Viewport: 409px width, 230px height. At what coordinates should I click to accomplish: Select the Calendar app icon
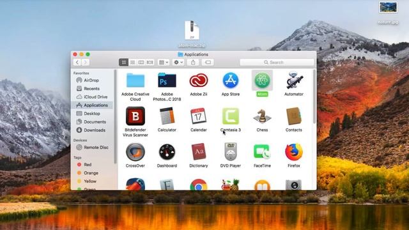199,116
